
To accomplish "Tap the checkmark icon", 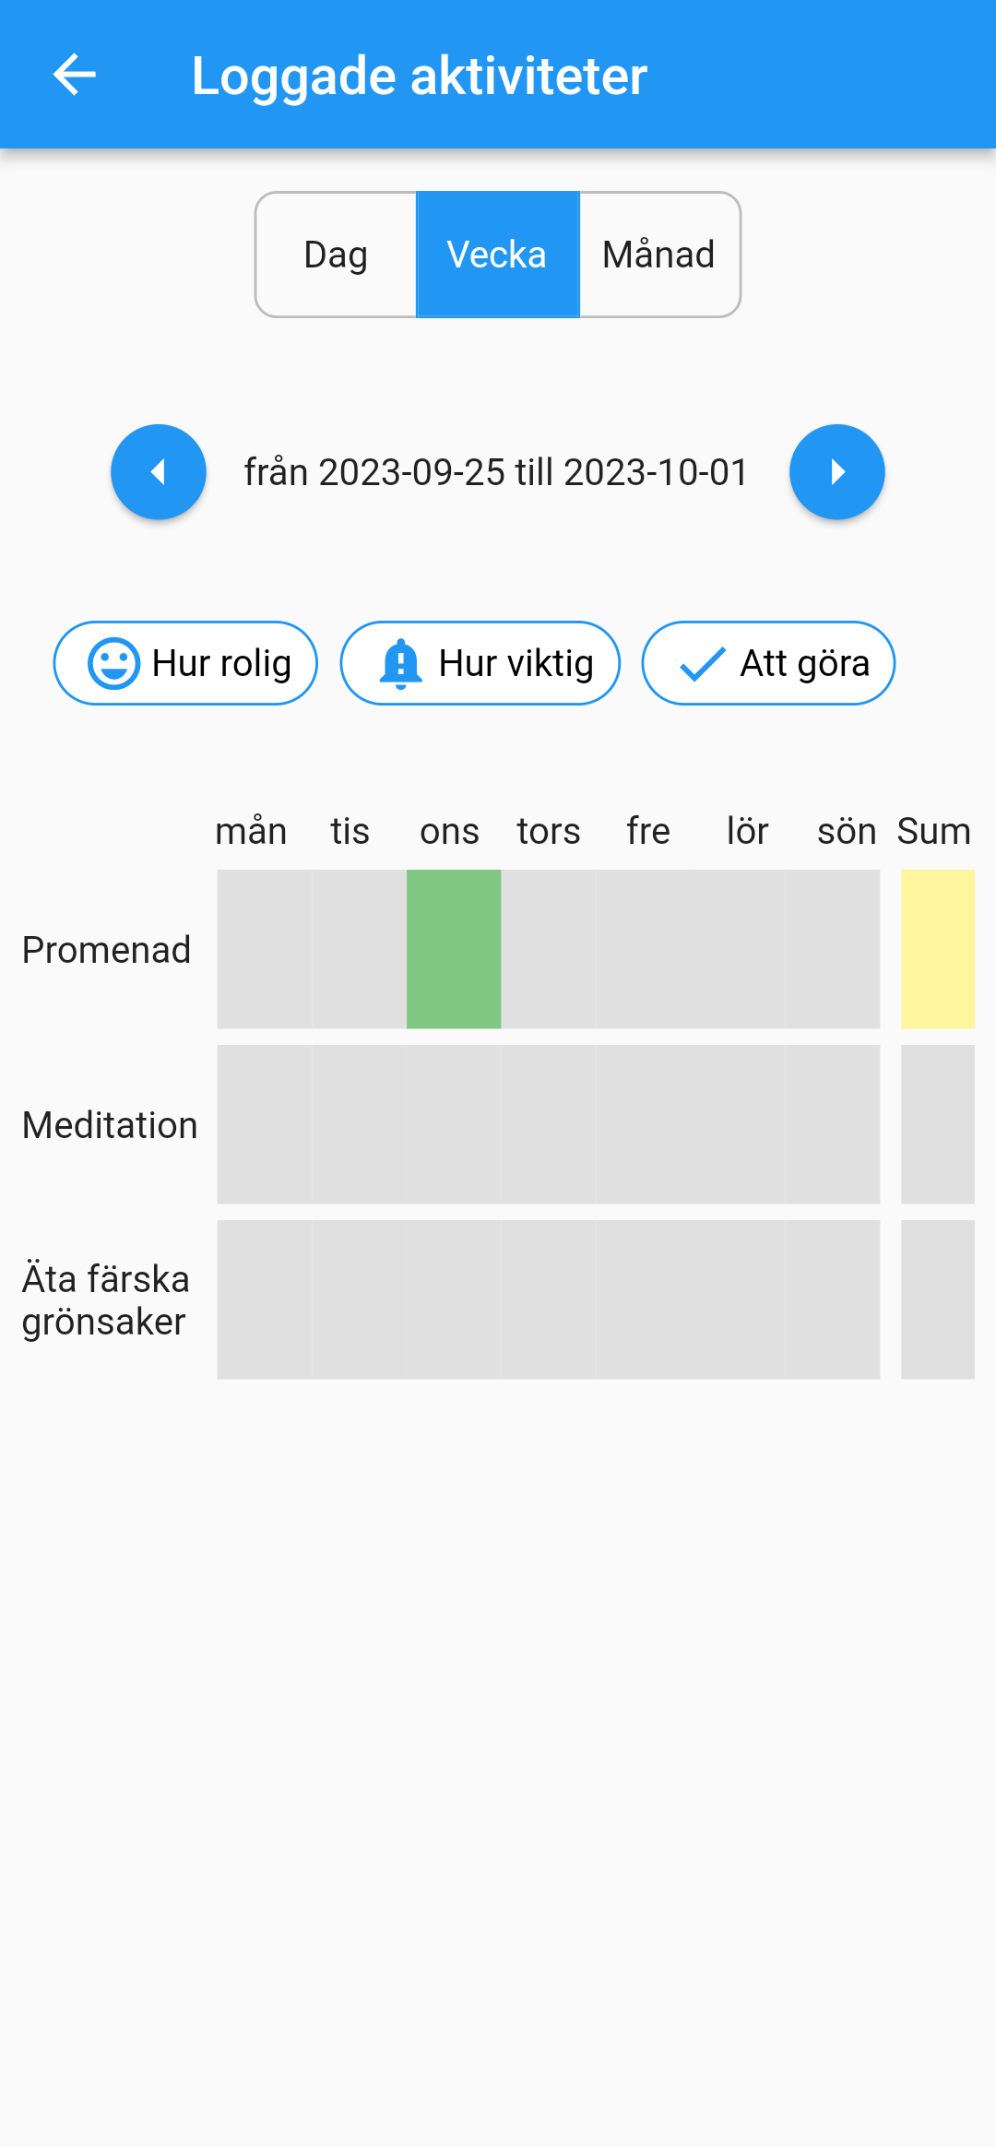I will coord(702,664).
